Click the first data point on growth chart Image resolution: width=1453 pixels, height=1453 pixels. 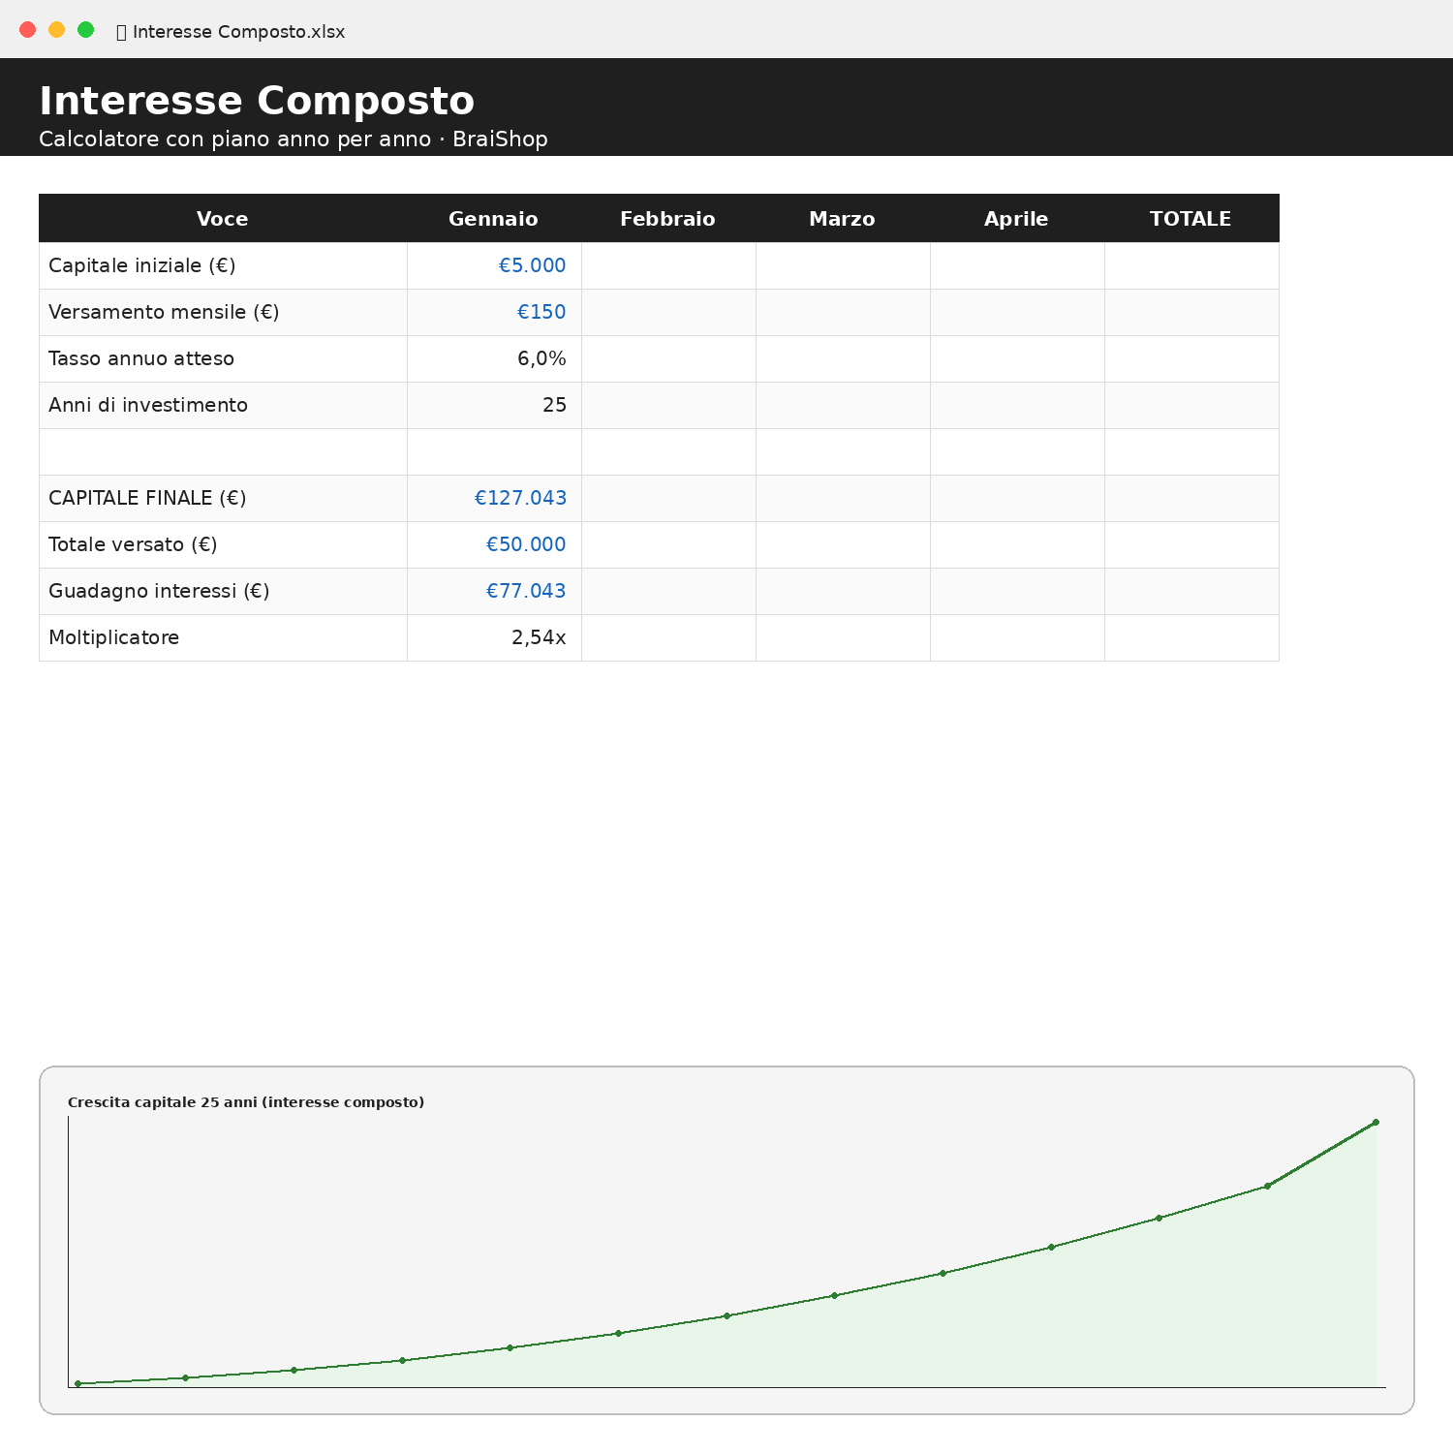77,1383
